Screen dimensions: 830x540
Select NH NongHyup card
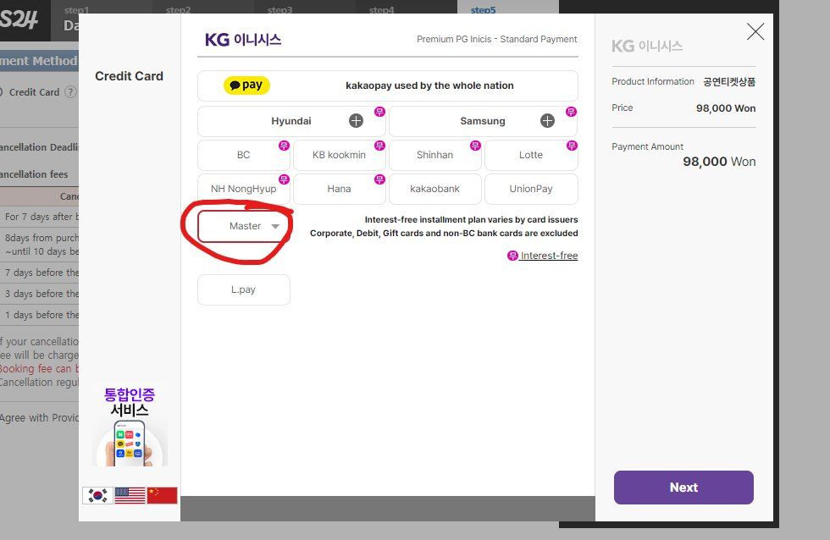[244, 189]
